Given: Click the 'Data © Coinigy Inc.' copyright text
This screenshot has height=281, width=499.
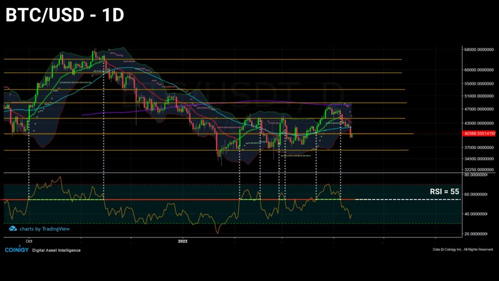Looking at the screenshot, I should click(x=463, y=249).
